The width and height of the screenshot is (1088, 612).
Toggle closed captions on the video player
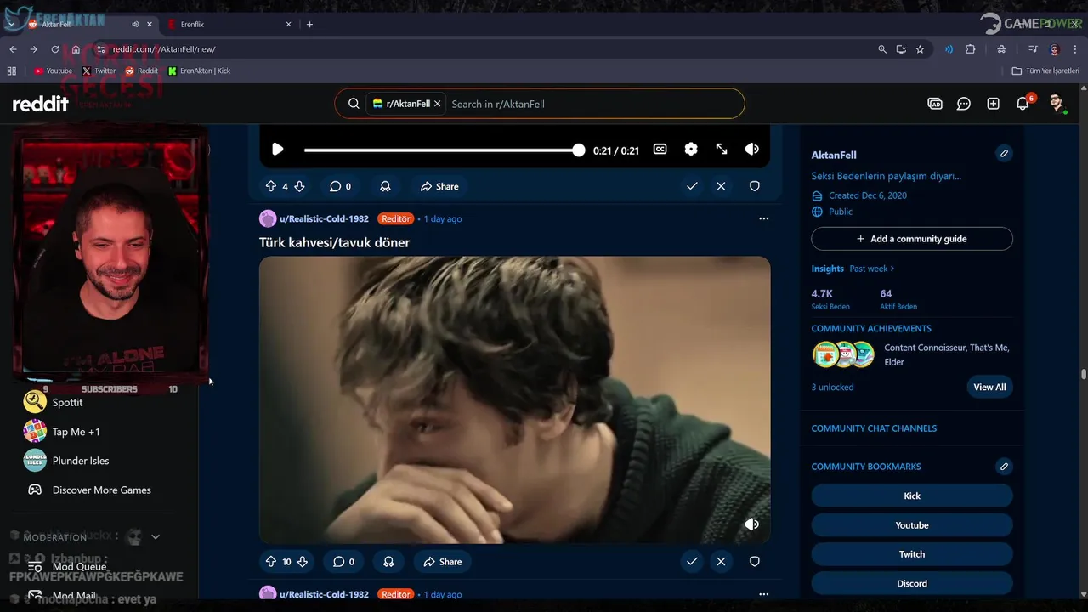pyautogui.click(x=660, y=150)
